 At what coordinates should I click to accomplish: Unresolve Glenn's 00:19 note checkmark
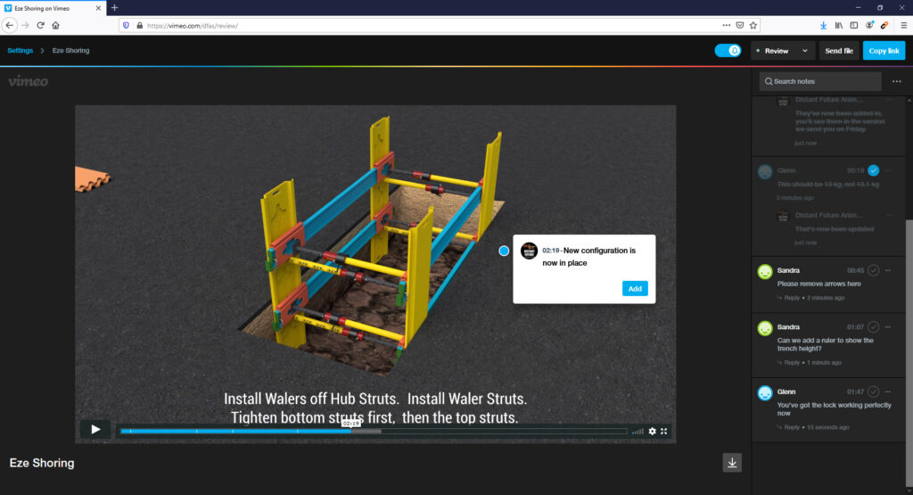click(873, 170)
